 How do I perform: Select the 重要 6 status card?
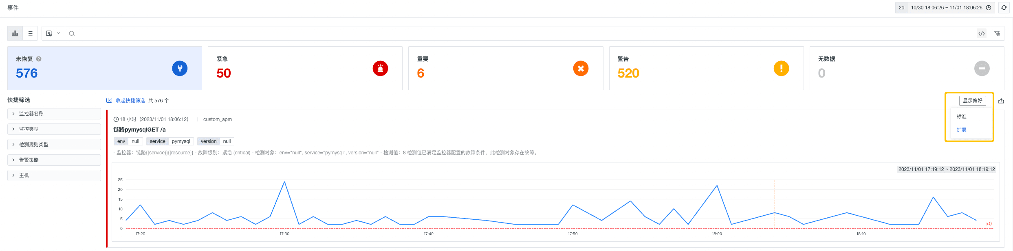(506, 68)
